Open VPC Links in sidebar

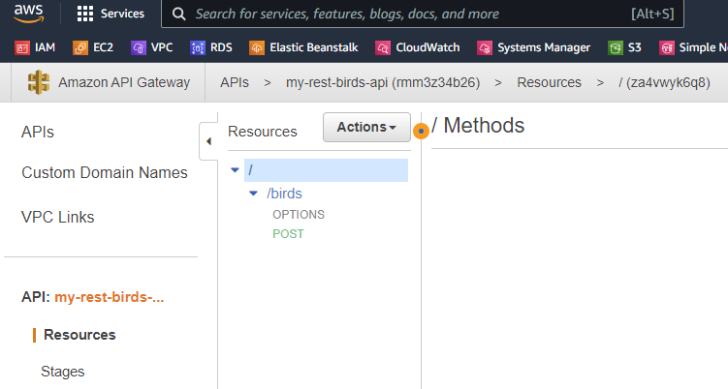point(57,217)
